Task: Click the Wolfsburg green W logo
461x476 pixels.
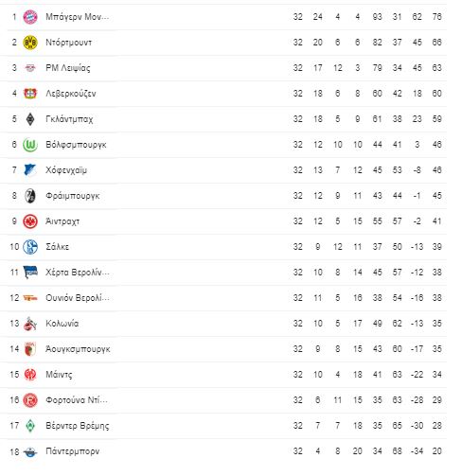Action: 30,145
